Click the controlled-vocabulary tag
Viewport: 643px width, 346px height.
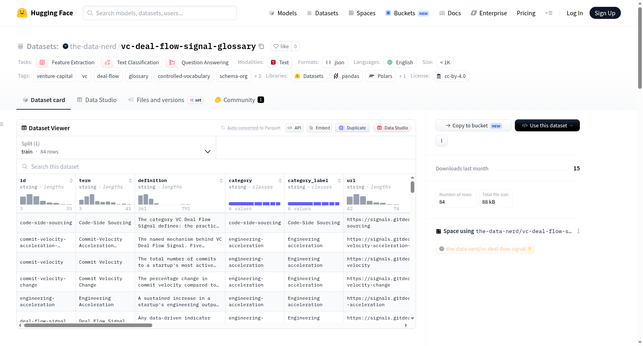[x=184, y=76]
